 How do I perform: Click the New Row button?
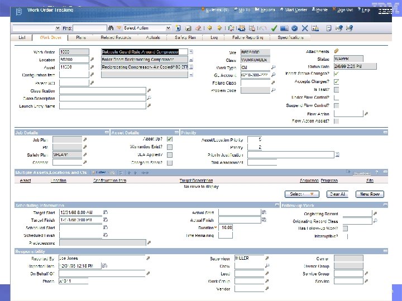coord(370,195)
